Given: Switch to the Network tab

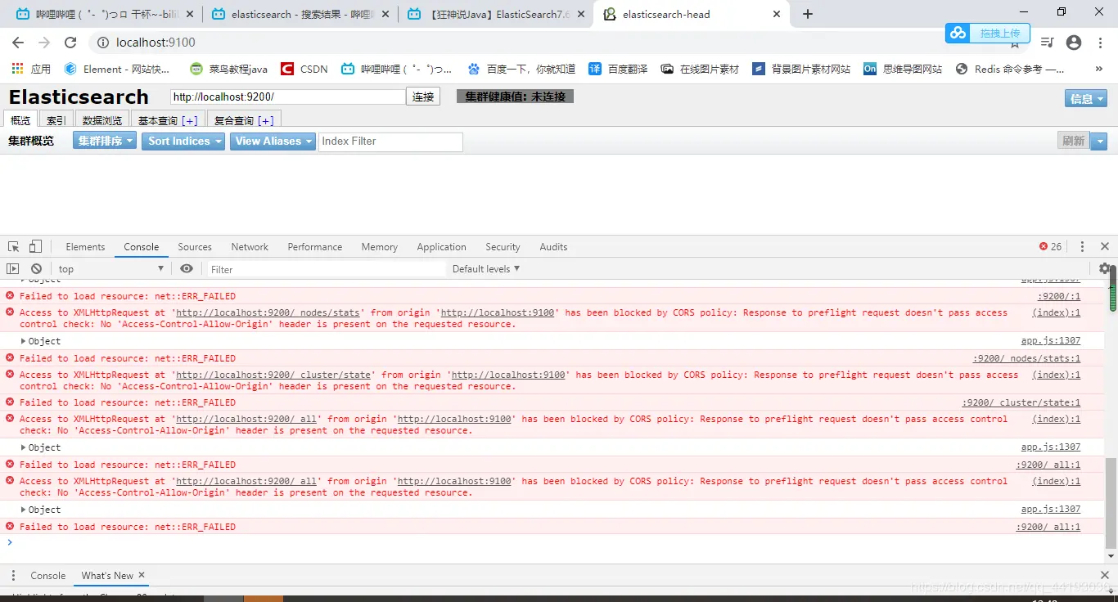Looking at the screenshot, I should [x=250, y=247].
